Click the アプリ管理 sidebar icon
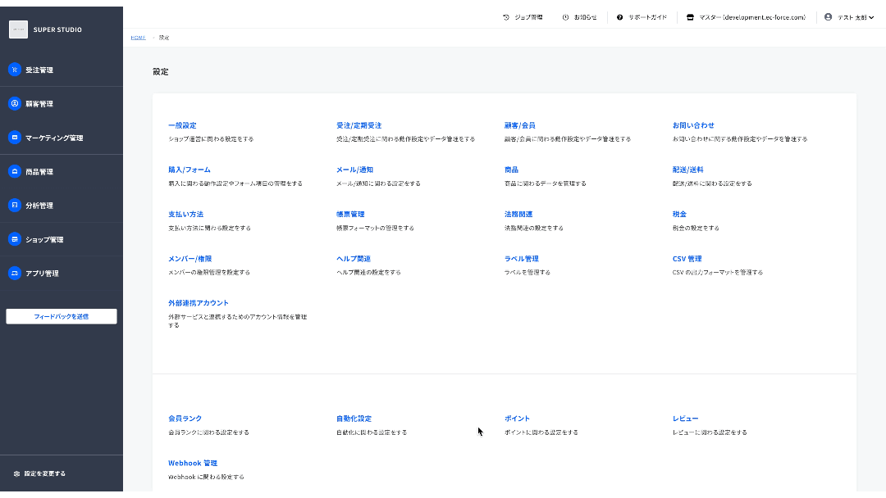Screen dimensions: 886x498 pyautogui.click(x=15, y=273)
